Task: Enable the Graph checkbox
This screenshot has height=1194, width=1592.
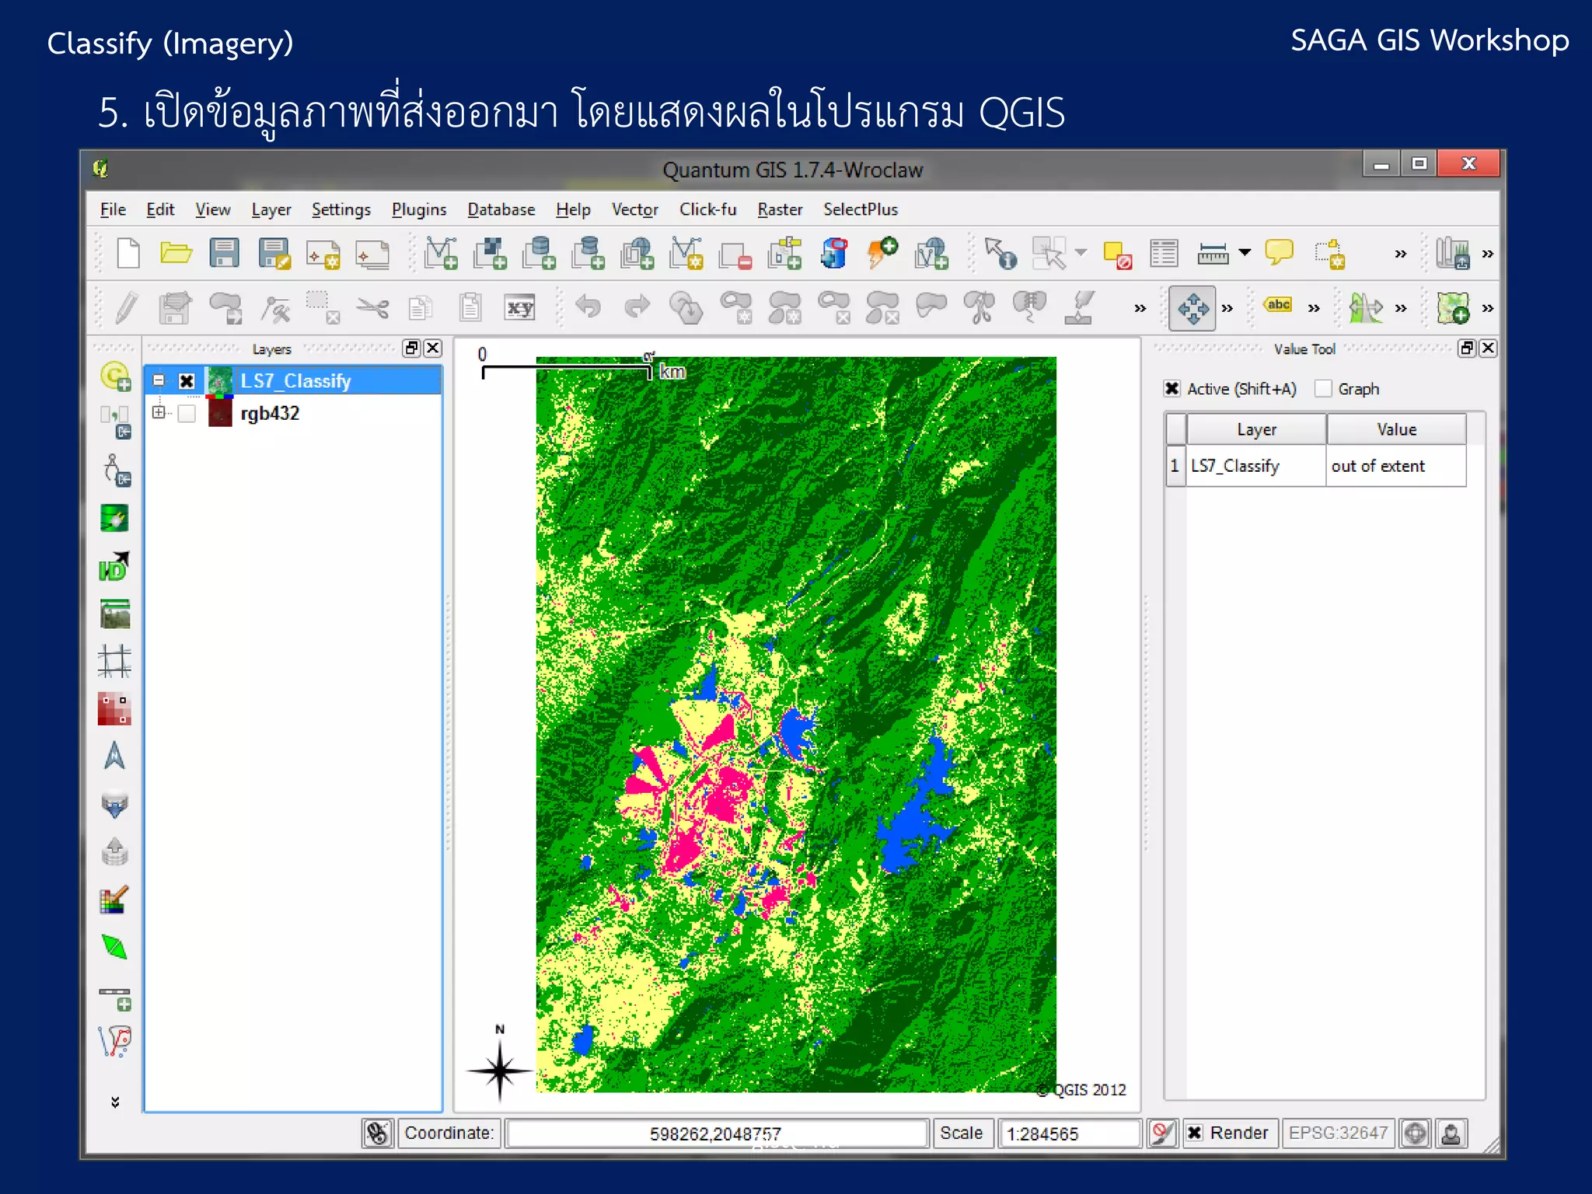Action: pyautogui.click(x=1323, y=389)
